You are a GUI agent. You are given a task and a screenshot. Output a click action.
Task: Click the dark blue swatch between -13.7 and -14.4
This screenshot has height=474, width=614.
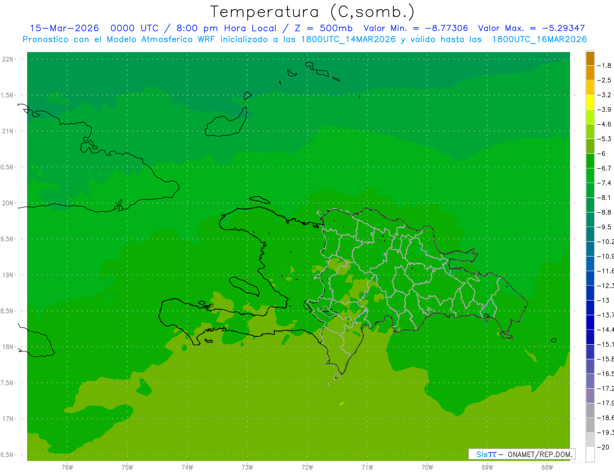[x=590, y=322]
